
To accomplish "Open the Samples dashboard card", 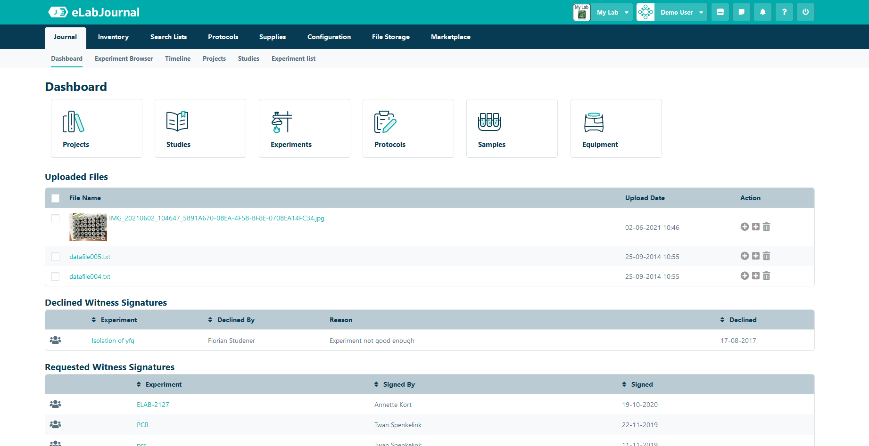I will [512, 128].
